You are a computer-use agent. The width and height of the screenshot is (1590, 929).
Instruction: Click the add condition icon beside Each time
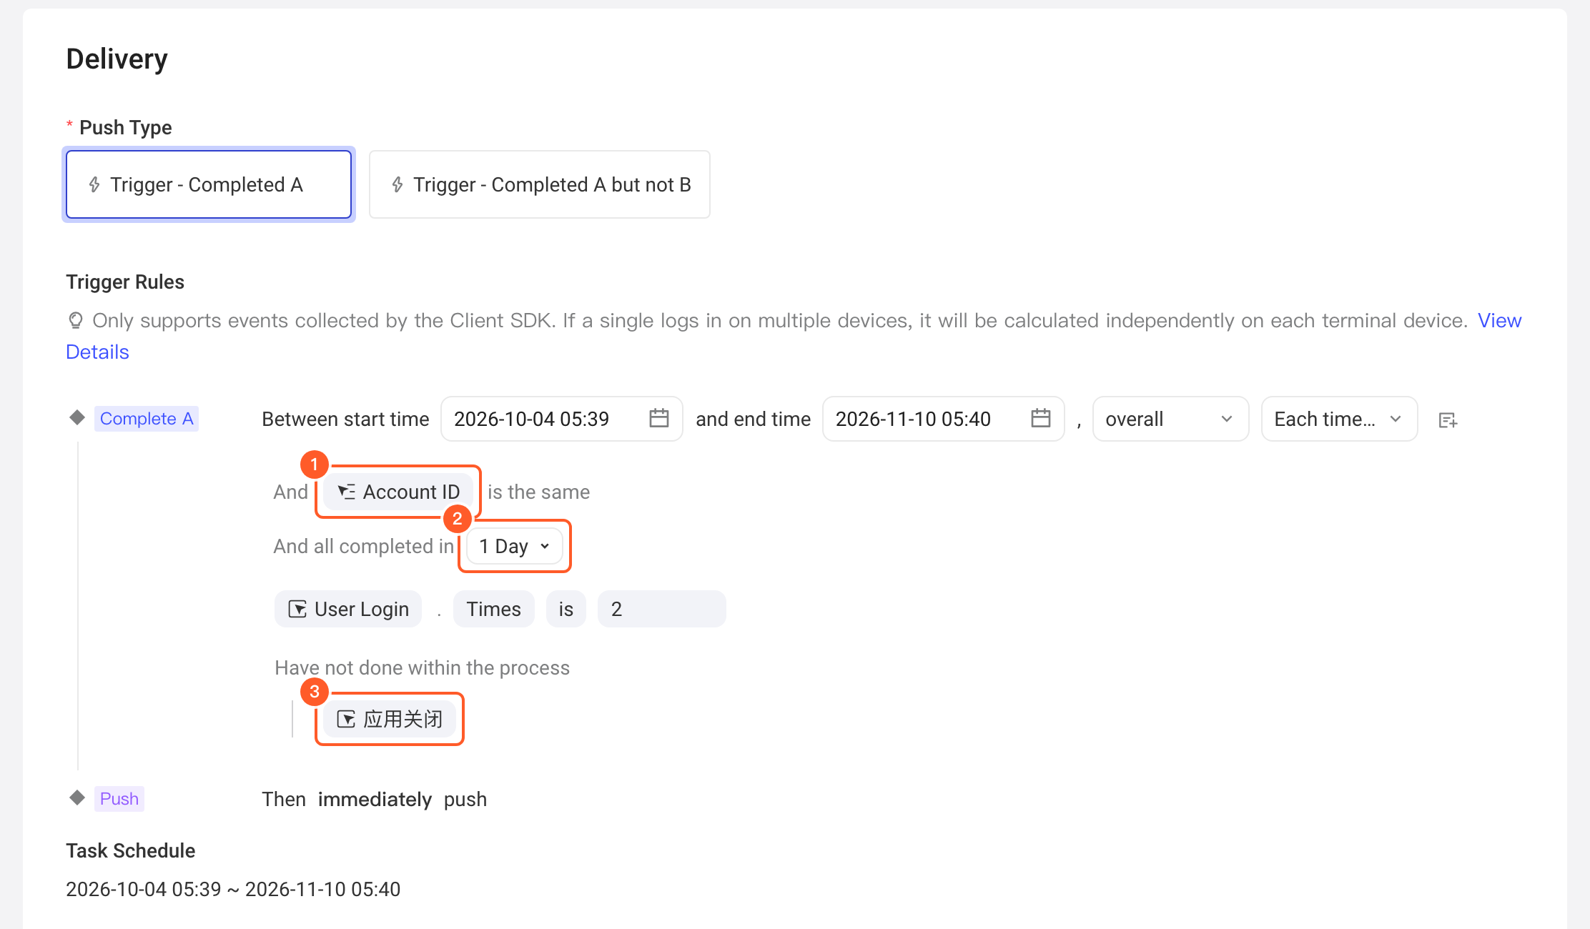[x=1448, y=419]
